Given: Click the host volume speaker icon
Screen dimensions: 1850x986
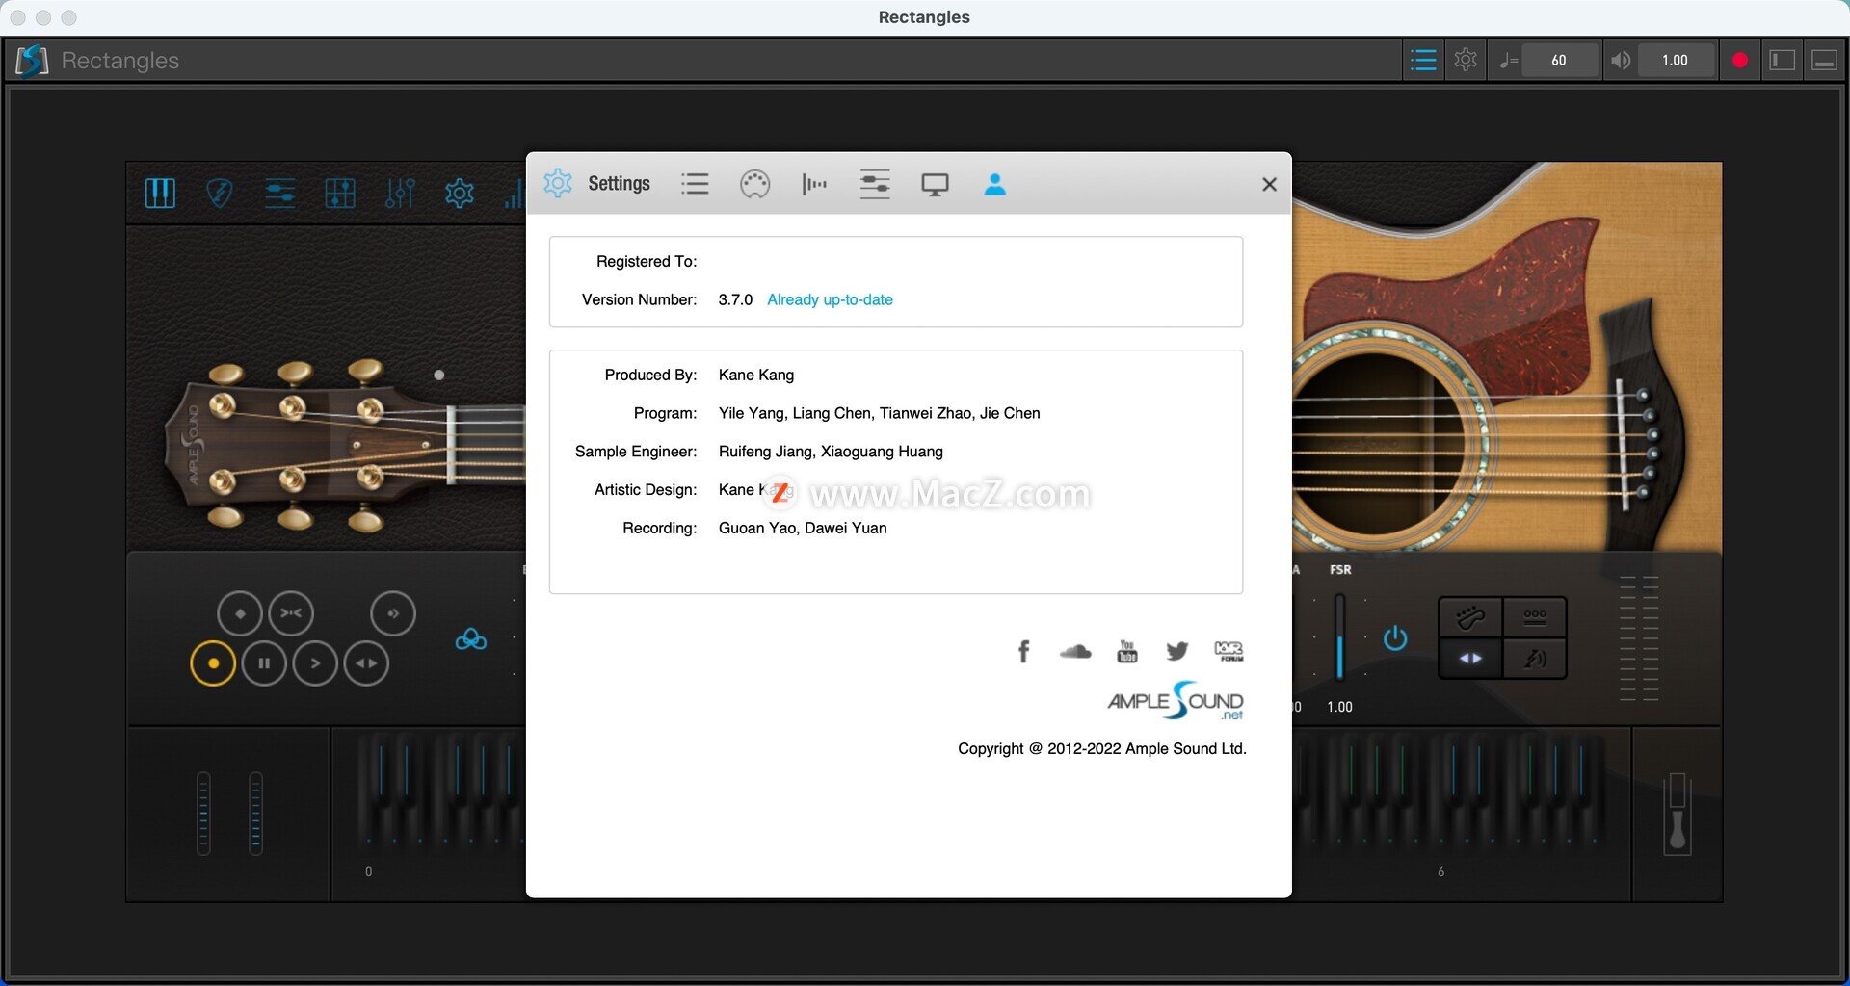Looking at the screenshot, I should [1621, 61].
